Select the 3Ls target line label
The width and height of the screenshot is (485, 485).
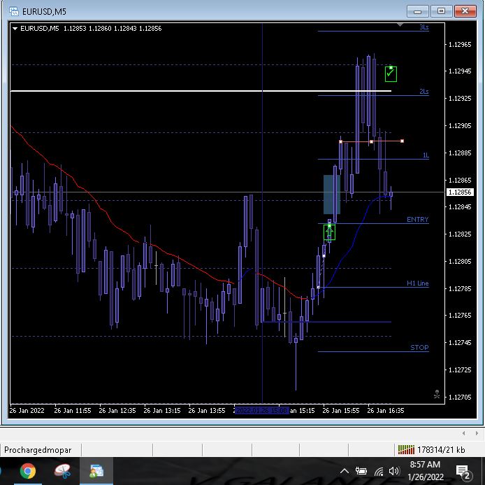[424, 27]
